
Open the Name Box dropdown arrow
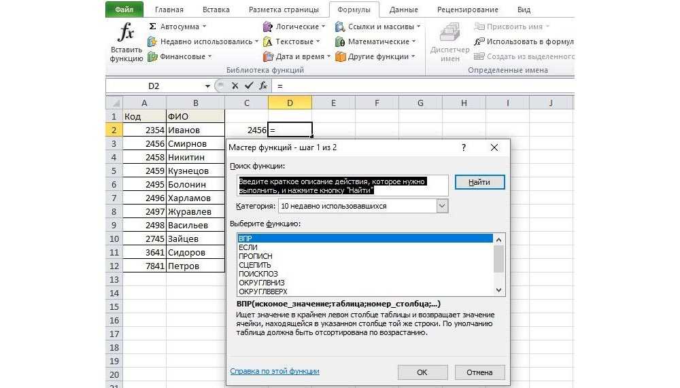point(208,86)
